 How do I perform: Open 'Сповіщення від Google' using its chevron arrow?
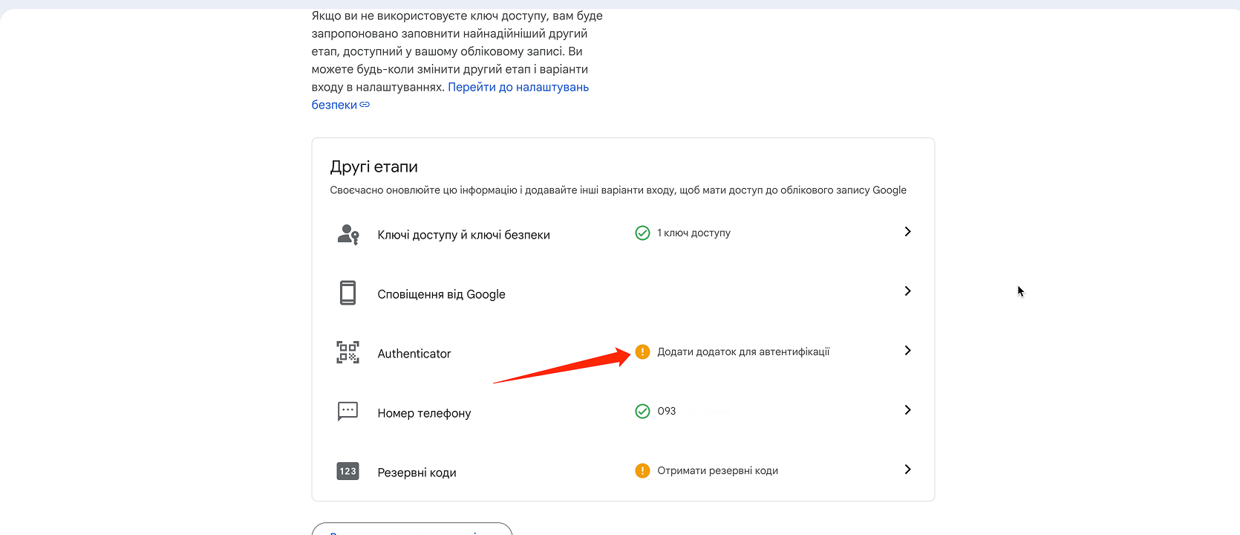pyautogui.click(x=907, y=291)
